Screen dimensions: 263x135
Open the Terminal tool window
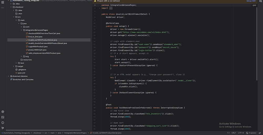[x=3, y=117]
